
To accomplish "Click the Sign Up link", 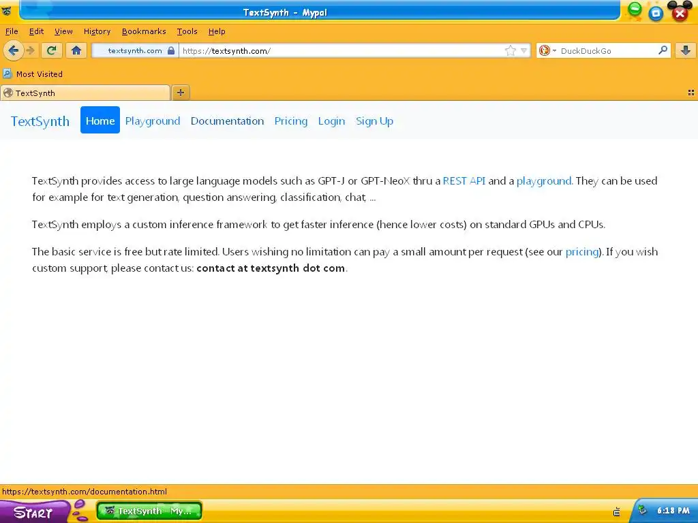I will [374, 121].
